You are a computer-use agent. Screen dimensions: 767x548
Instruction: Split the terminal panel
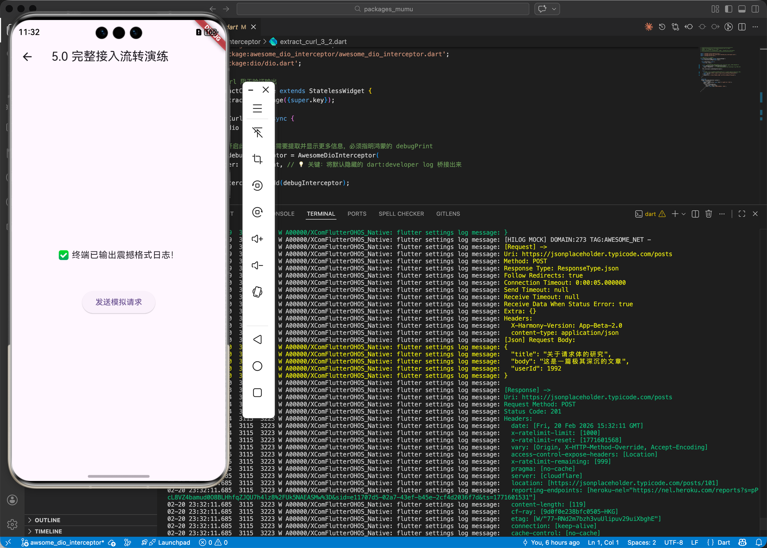[695, 214]
